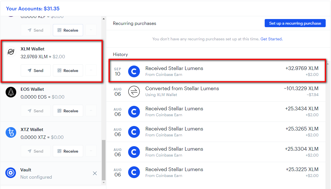Click Coinbase icon on Sep 10 transaction
The height and width of the screenshot is (189, 331).
134,71
